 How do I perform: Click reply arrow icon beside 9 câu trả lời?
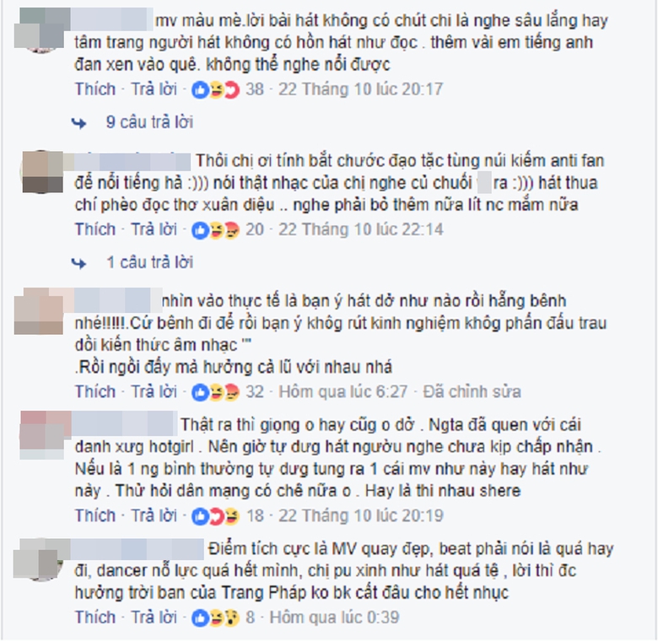point(79,123)
